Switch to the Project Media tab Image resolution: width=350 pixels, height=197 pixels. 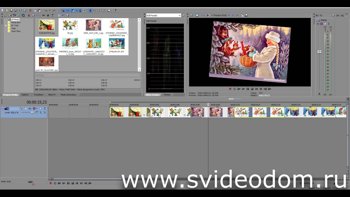click(10, 95)
